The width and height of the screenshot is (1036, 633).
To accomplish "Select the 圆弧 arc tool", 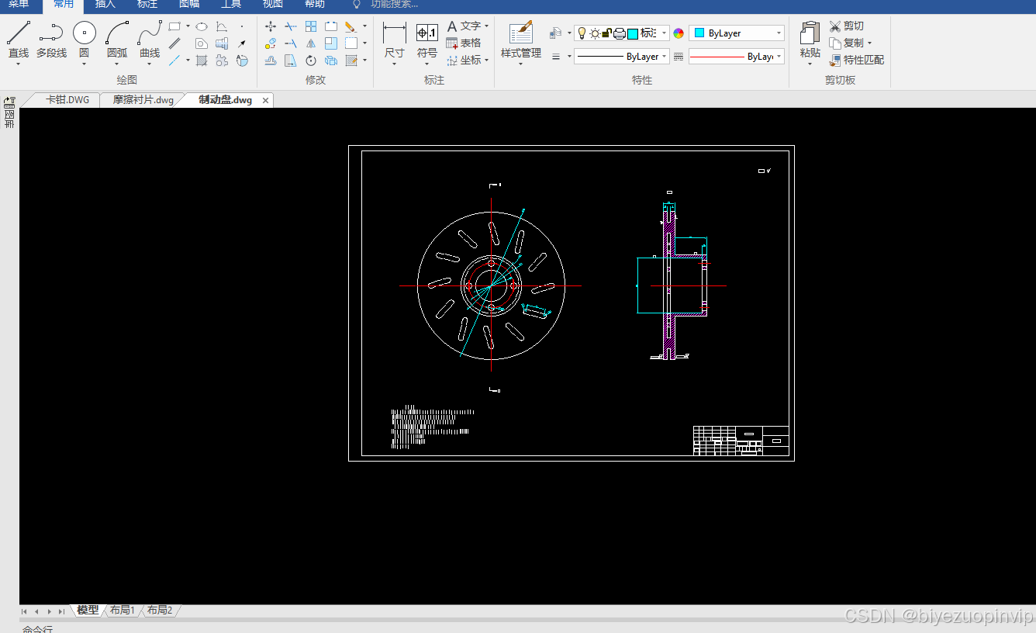I will [x=117, y=39].
